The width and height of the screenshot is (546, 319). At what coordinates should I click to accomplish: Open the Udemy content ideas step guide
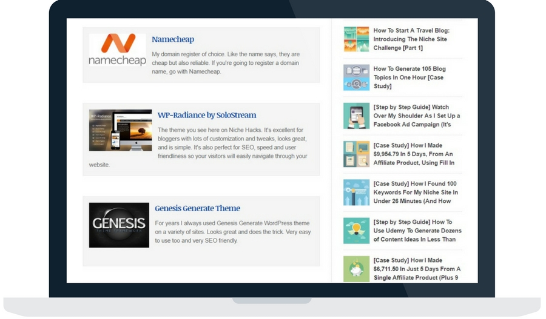417,231
